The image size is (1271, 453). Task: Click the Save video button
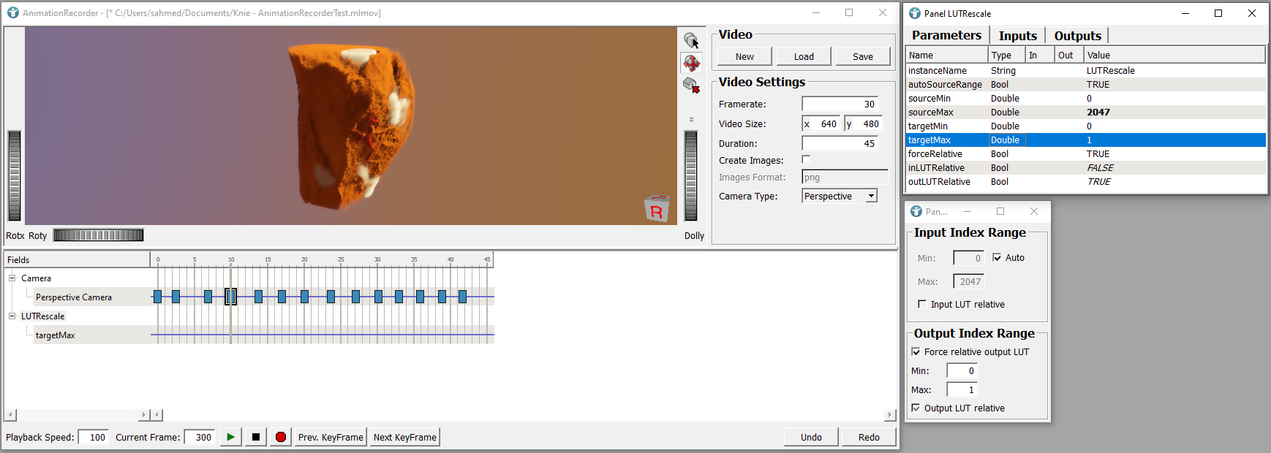tap(862, 56)
